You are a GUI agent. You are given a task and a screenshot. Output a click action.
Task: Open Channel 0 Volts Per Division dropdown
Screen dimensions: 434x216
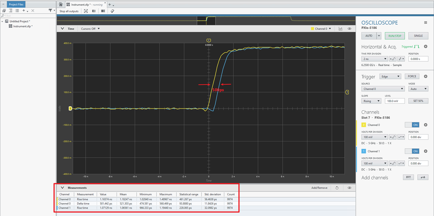pos(375,137)
